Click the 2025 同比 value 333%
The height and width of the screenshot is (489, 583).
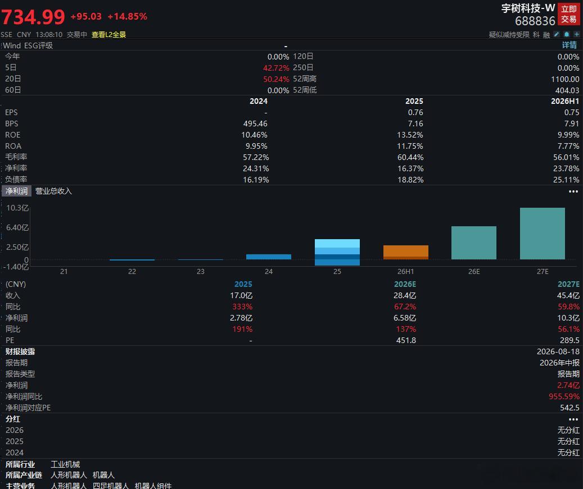click(242, 307)
